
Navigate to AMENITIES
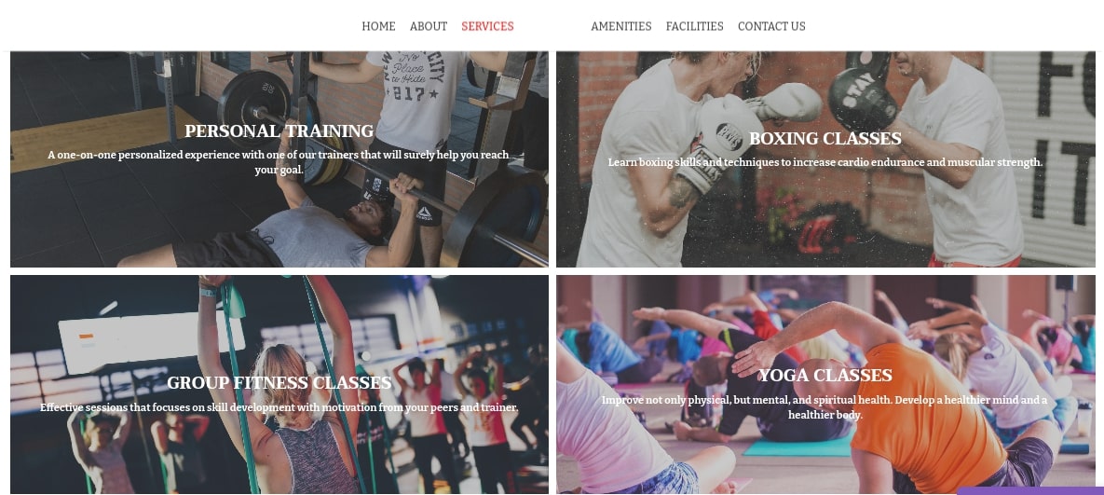[x=621, y=26]
